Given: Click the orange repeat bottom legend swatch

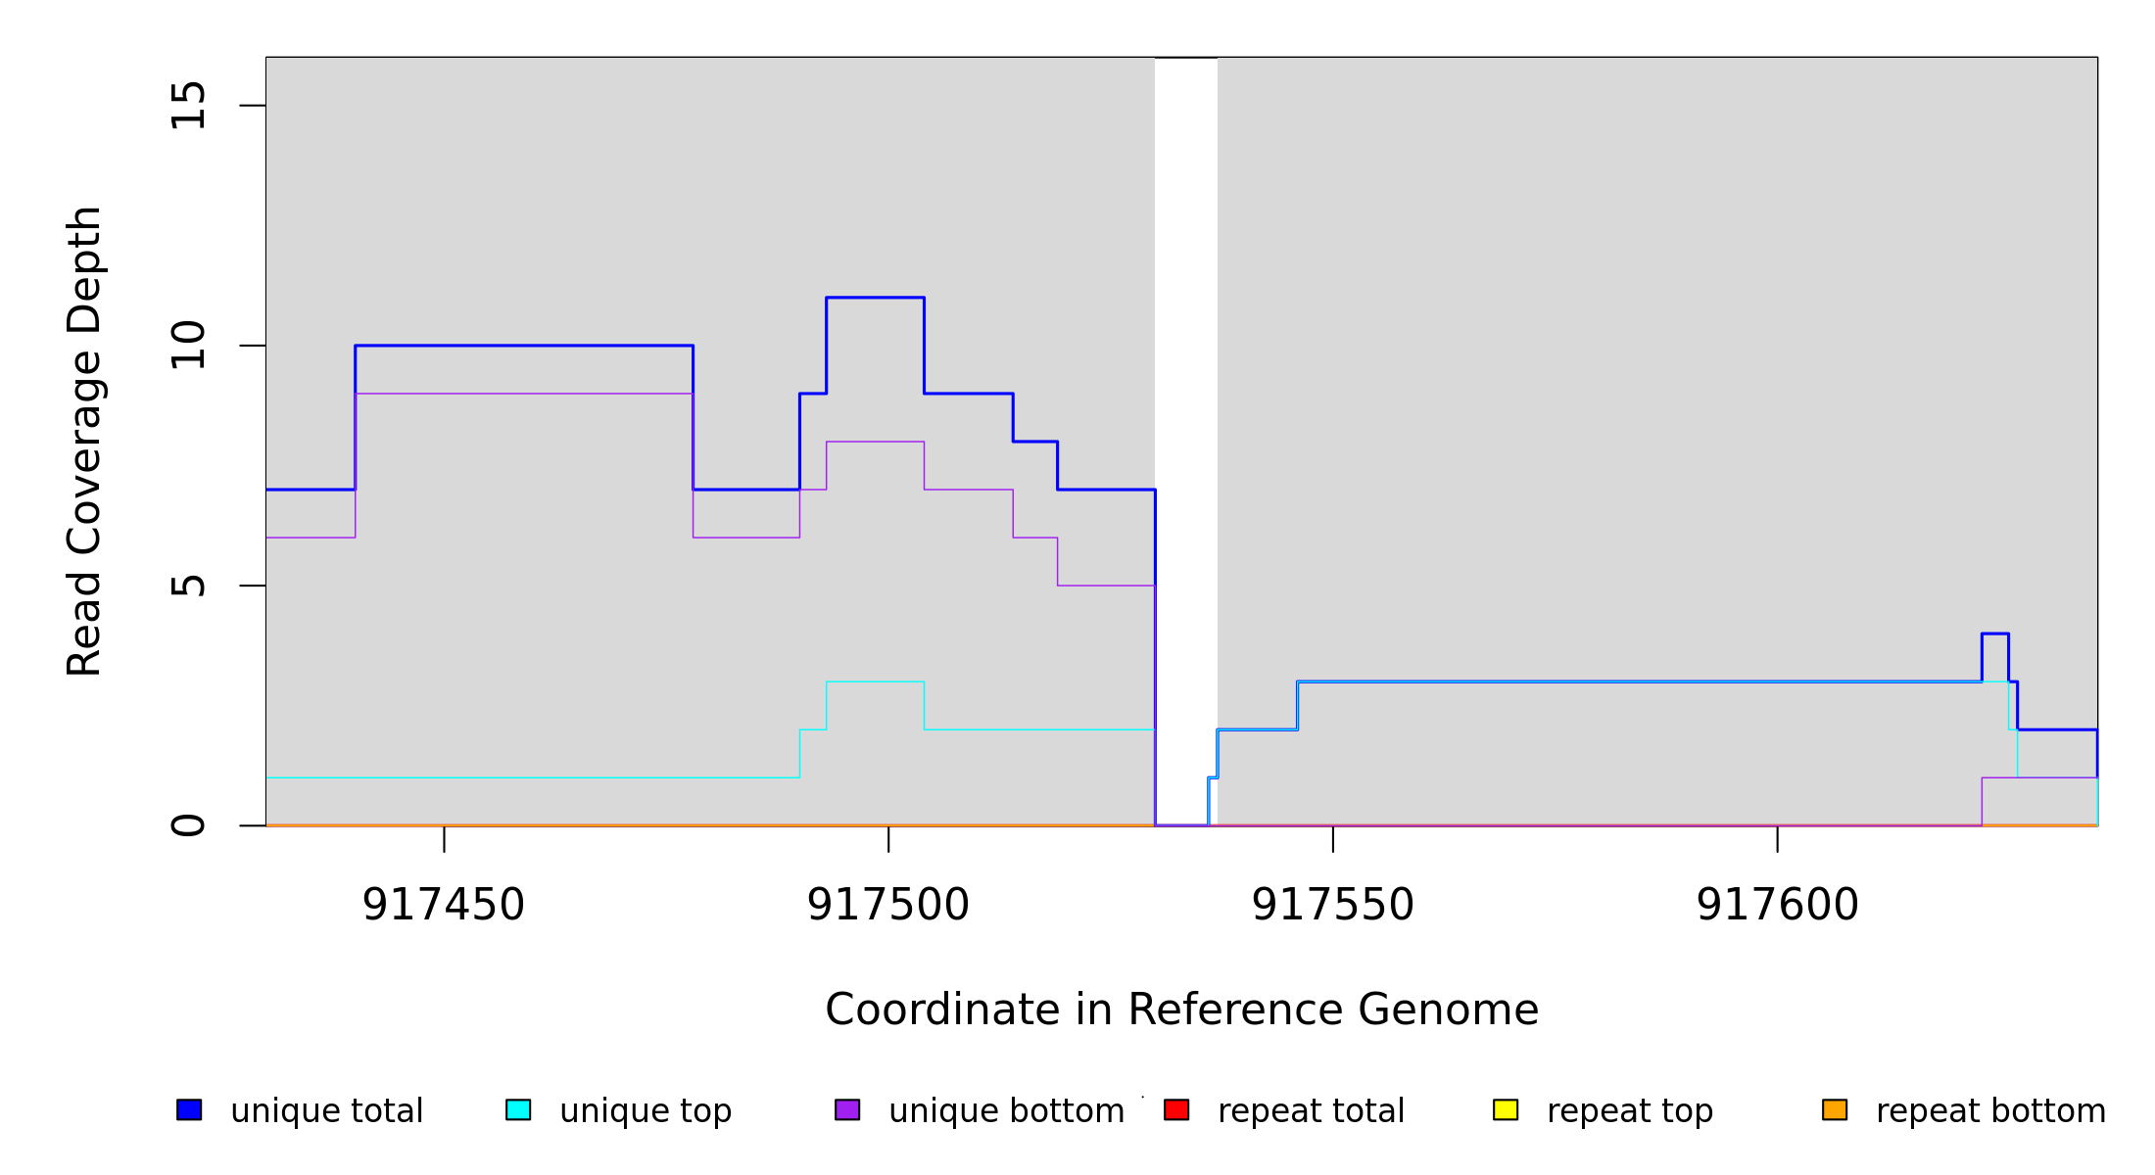Looking at the screenshot, I should coord(1835,1109).
